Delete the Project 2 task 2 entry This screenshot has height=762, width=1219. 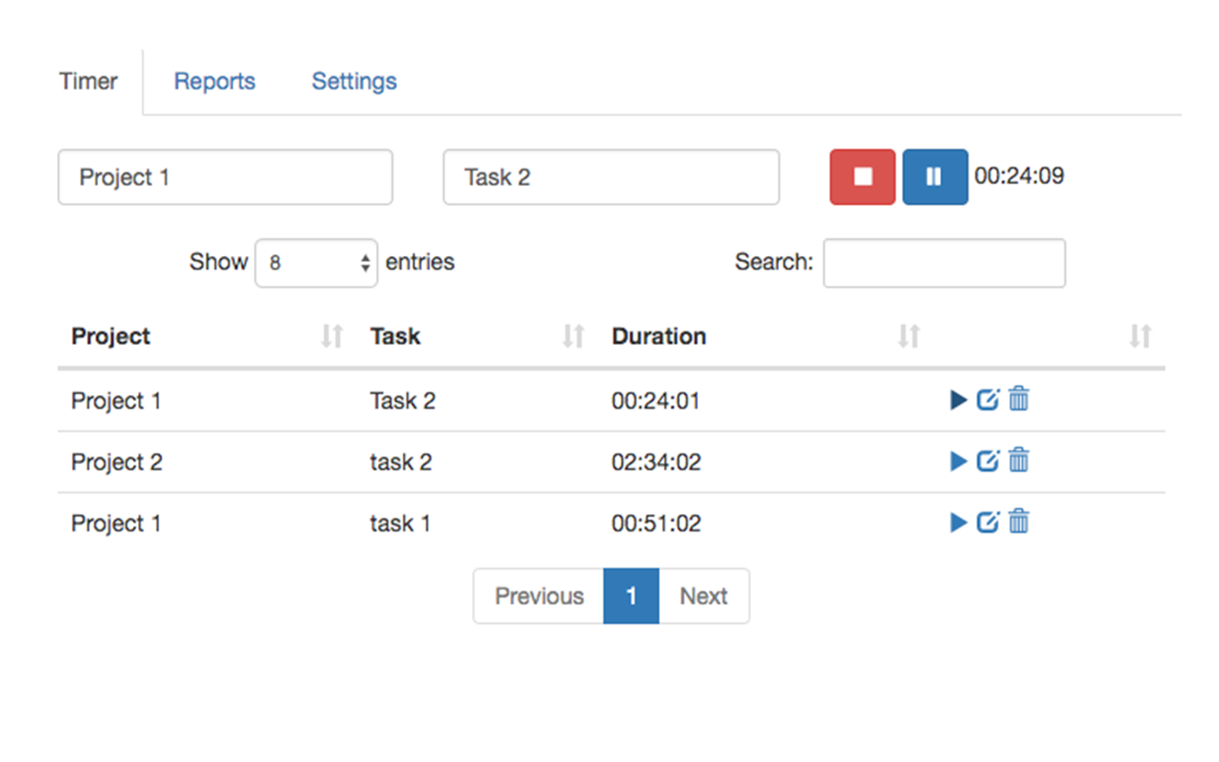point(1019,460)
